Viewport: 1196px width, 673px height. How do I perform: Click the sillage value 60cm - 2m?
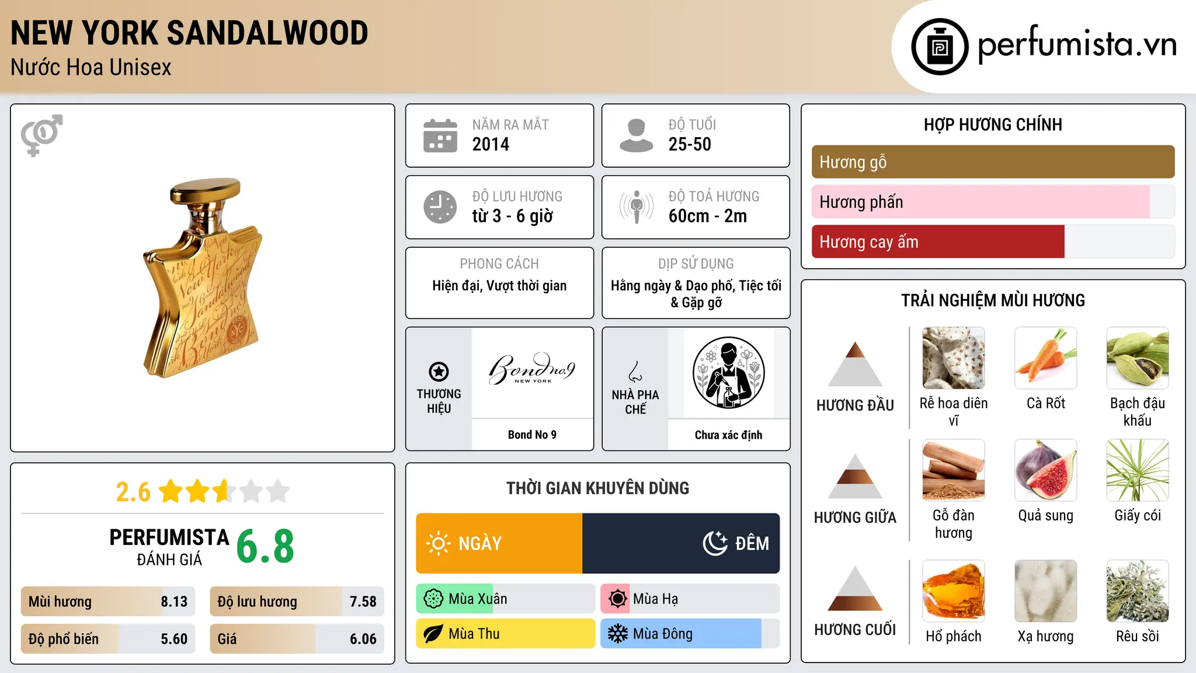pyautogui.click(x=708, y=216)
